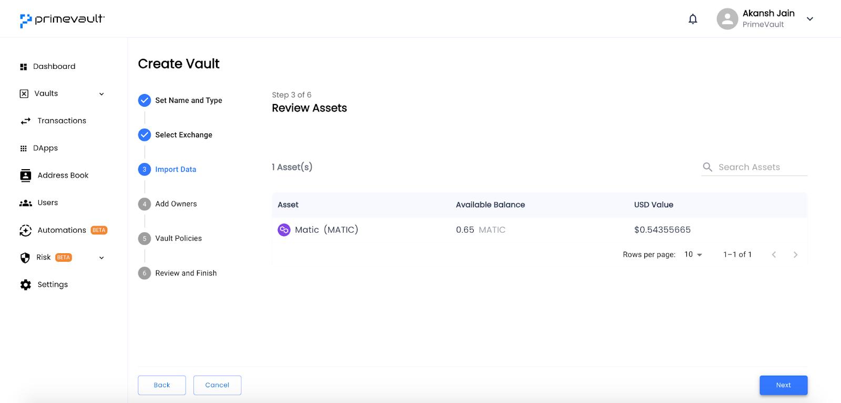
Task: Click the Vaults icon in sidebar
Action: click(x=24, y=94)
